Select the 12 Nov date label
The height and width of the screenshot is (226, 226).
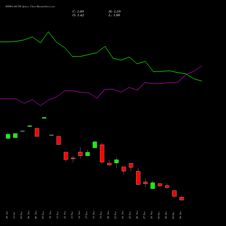[x=65, y=215]
